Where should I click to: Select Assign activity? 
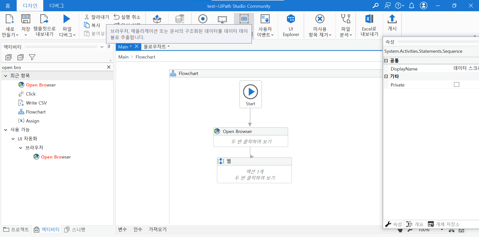[x=29, y=121]
